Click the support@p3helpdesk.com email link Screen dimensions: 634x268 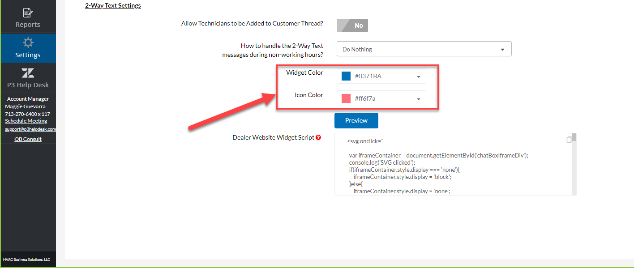28,129
